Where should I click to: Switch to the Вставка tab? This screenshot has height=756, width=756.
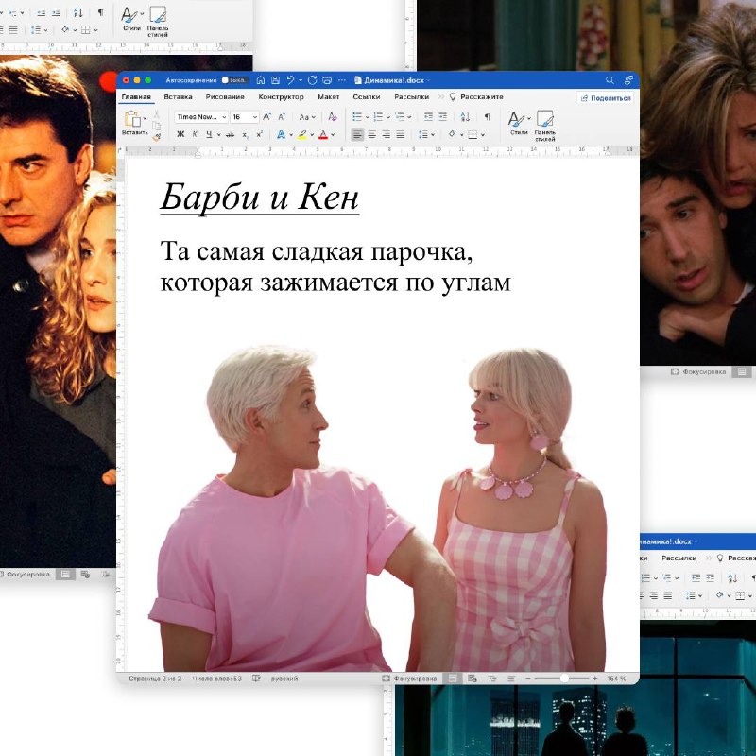[178, 97]
